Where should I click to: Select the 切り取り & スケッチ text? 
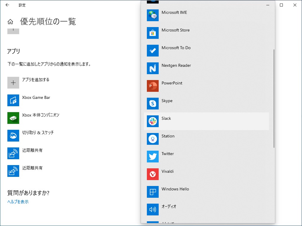[x=38, y=133]
